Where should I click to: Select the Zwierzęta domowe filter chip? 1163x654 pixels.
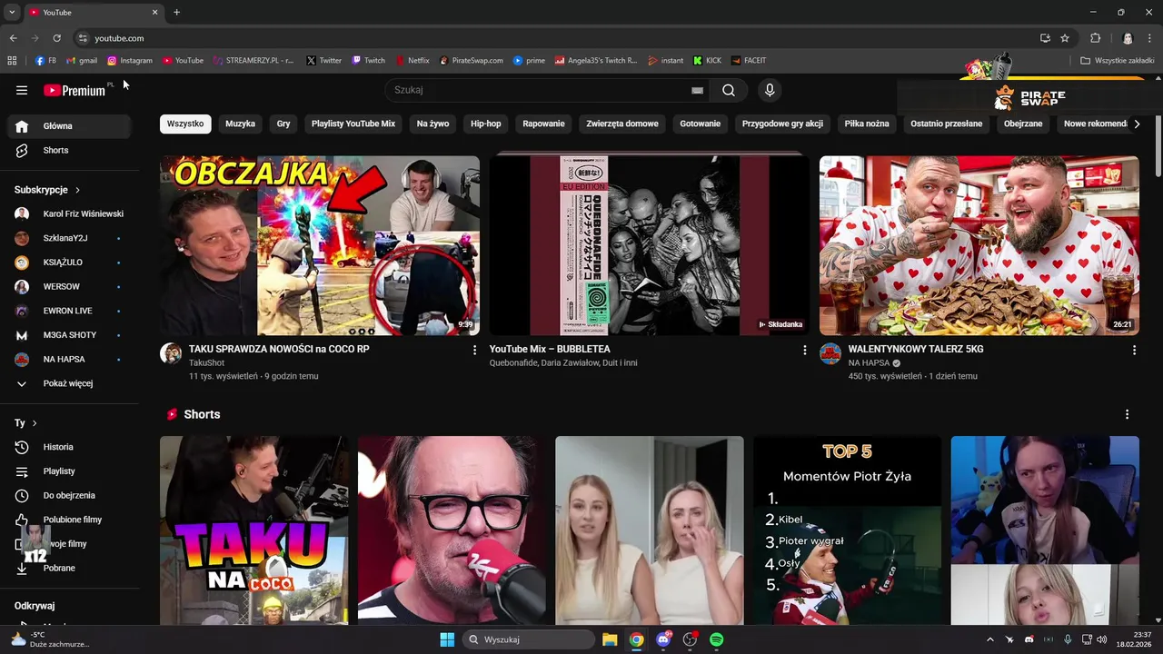[622, 124]
